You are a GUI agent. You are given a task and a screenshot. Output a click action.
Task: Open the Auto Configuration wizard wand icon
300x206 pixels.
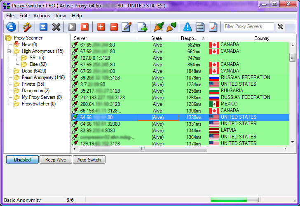(x=27, y=27)
